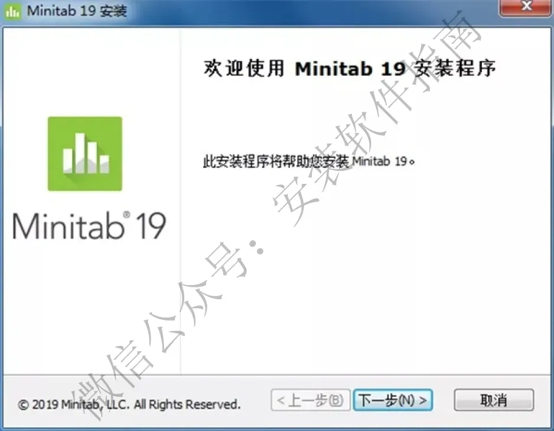Click the © 2019 Minitab, LLC copyright text
Image resolution: width=554 pixels, height=431 pixels.
point(129,404)
